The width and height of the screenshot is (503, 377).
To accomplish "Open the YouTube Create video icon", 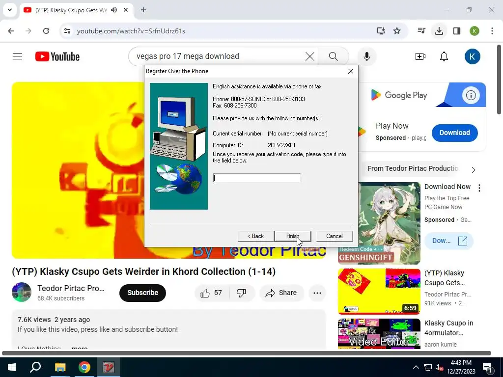I will [420, 56].
